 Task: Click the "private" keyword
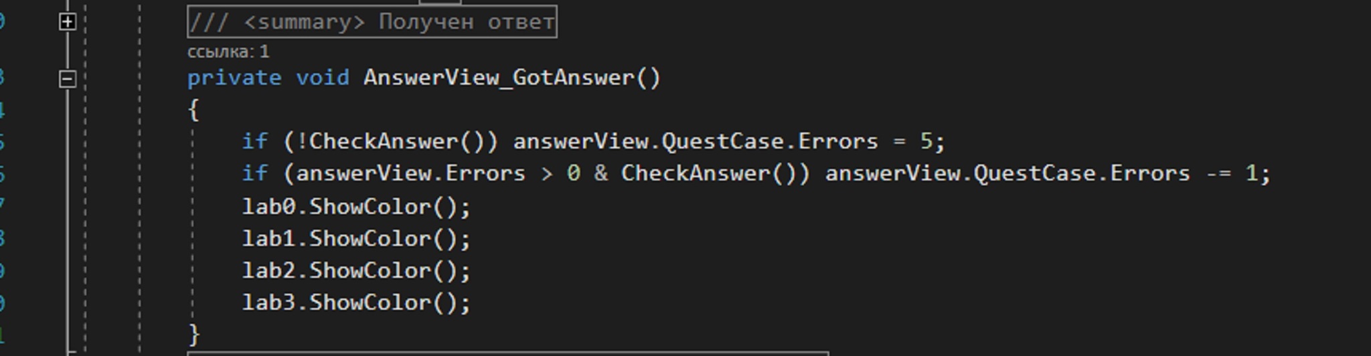tap(234, 78)
